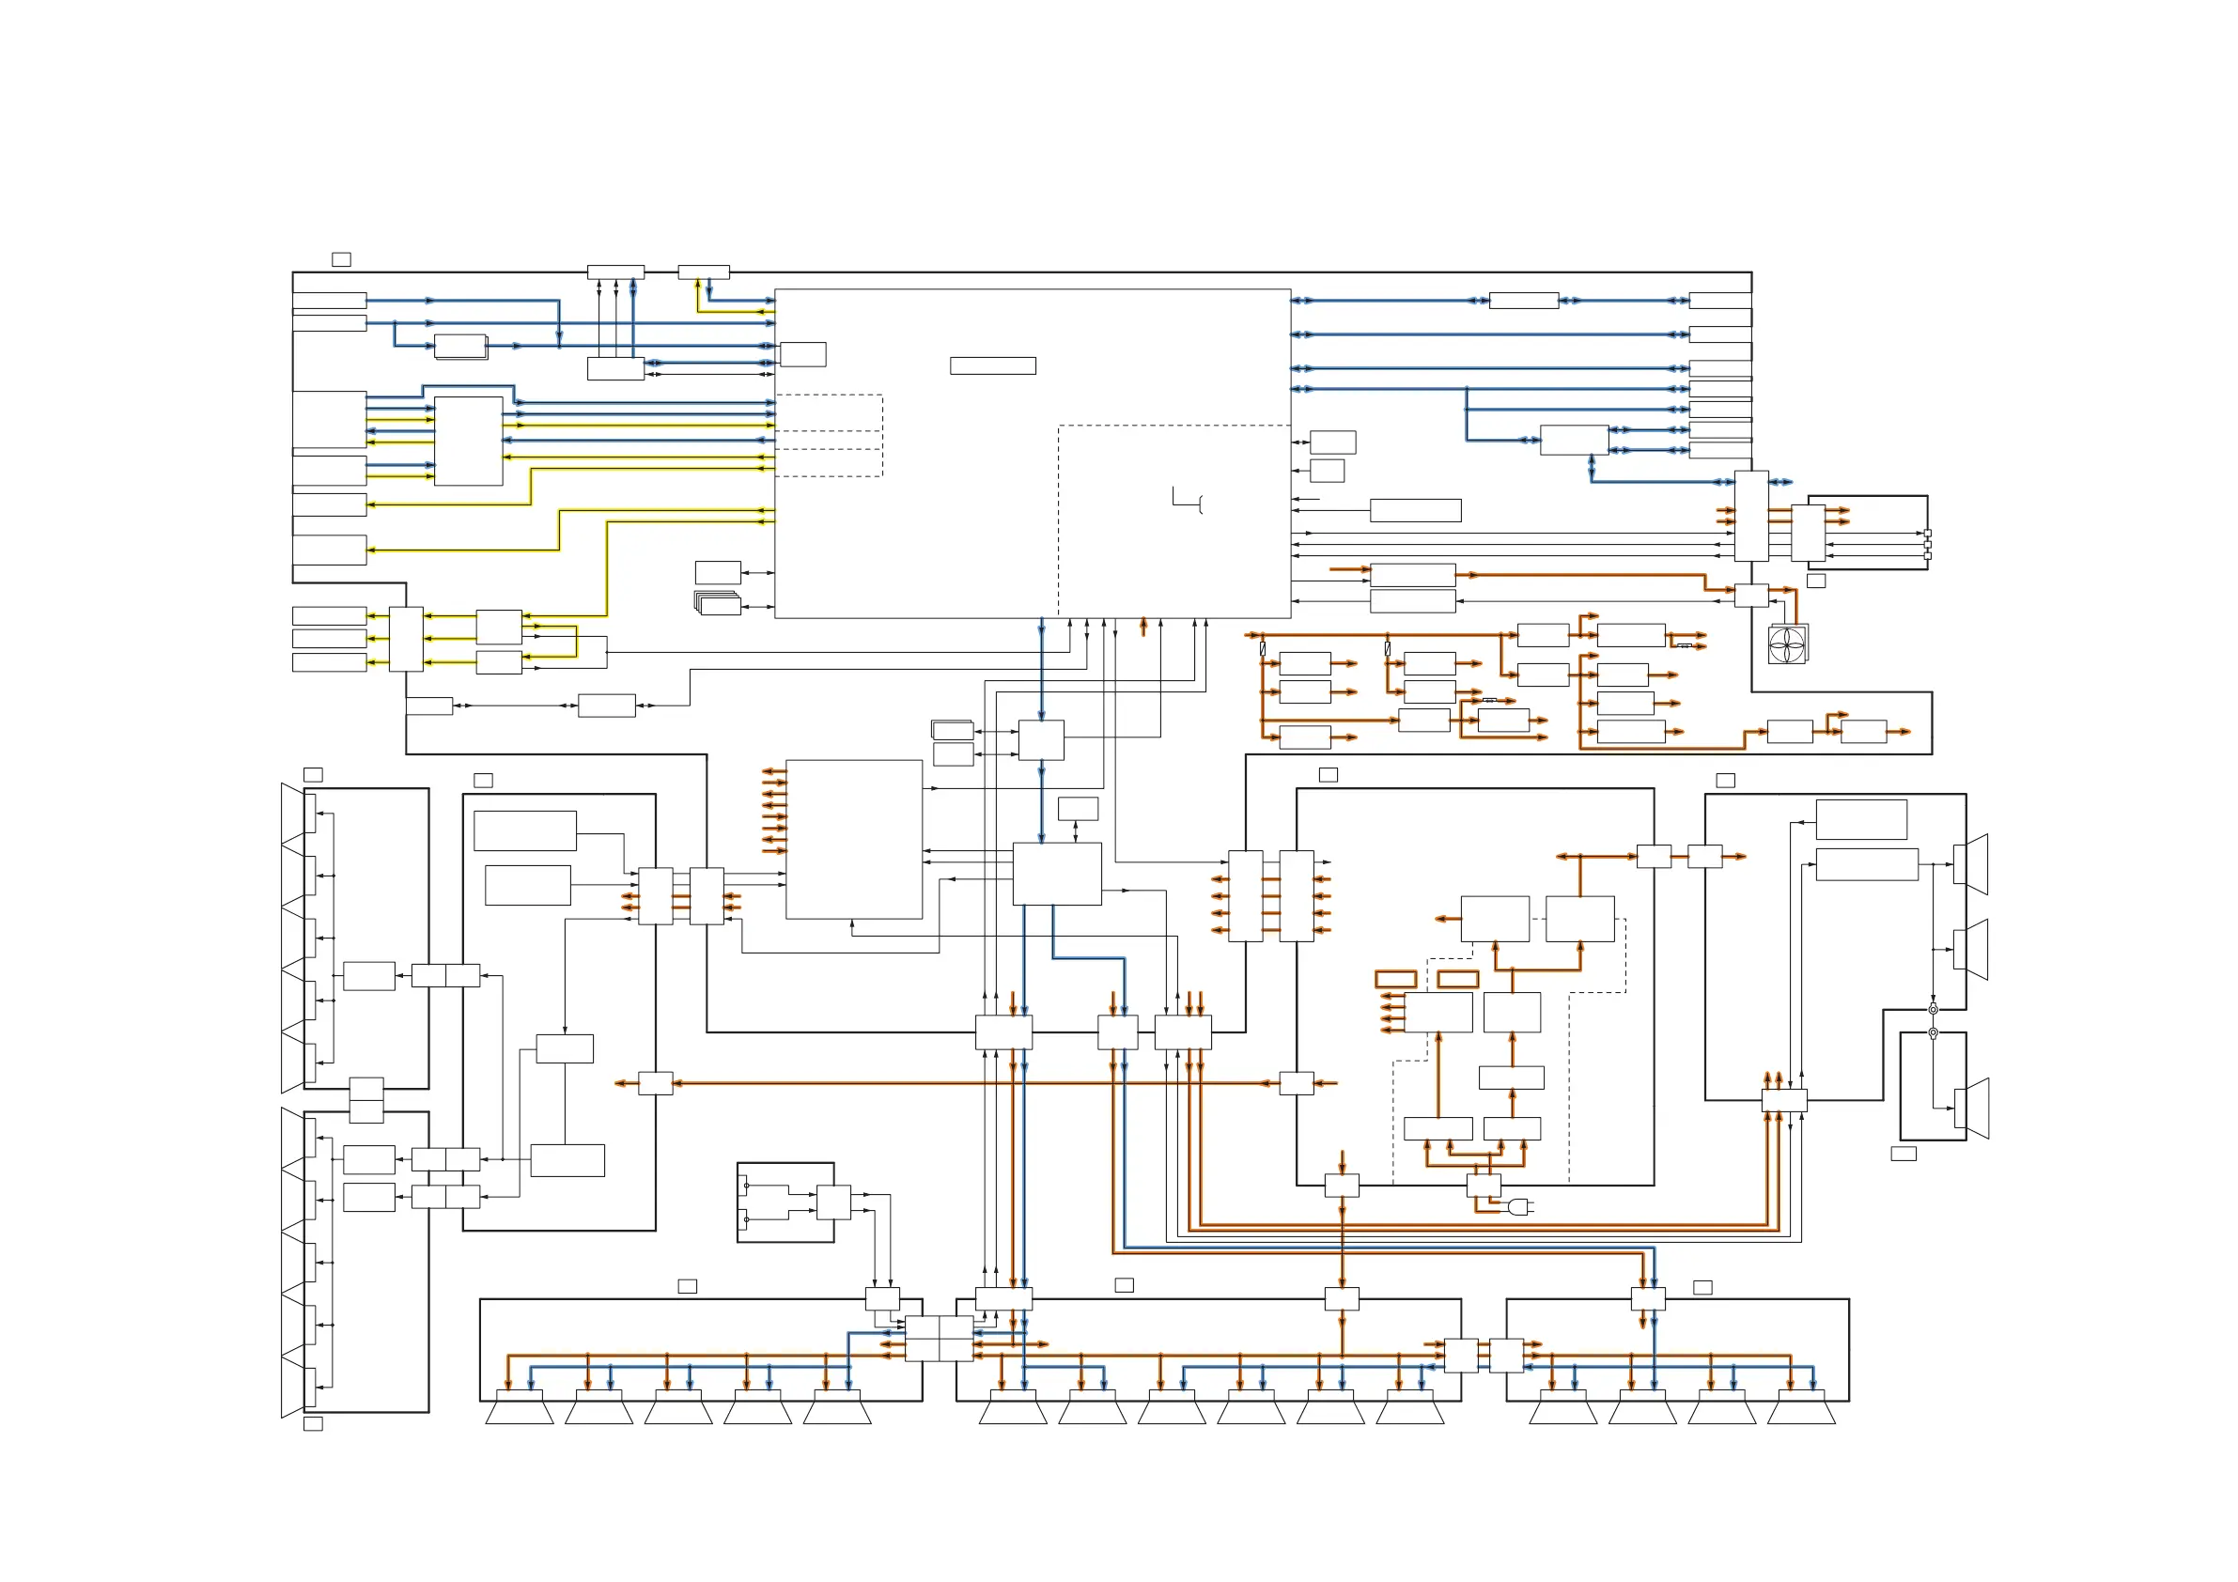Select the stacked-pages block icon

click(718, 603)
